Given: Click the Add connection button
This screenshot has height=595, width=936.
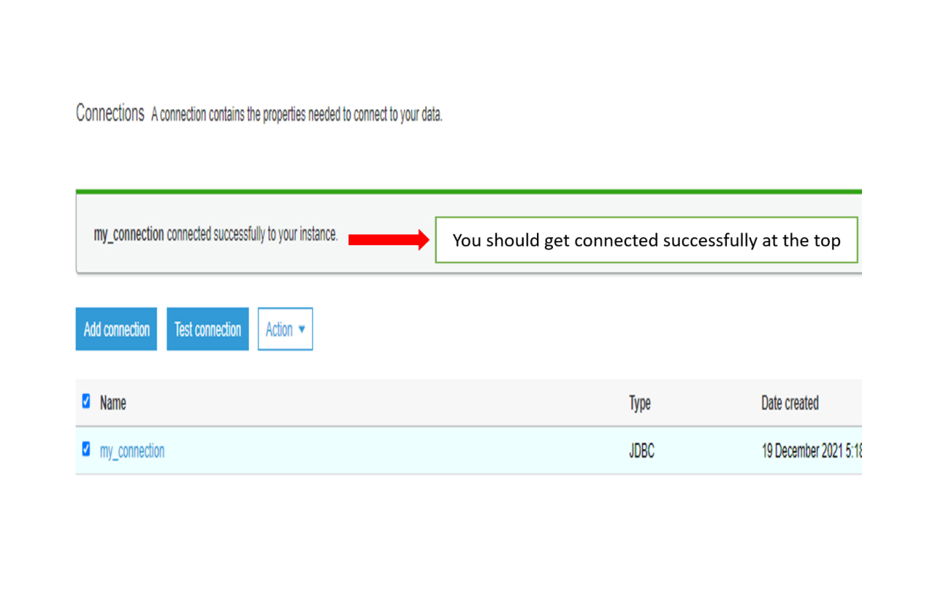Looking at the screenshot, I should (x=116, y=329).
